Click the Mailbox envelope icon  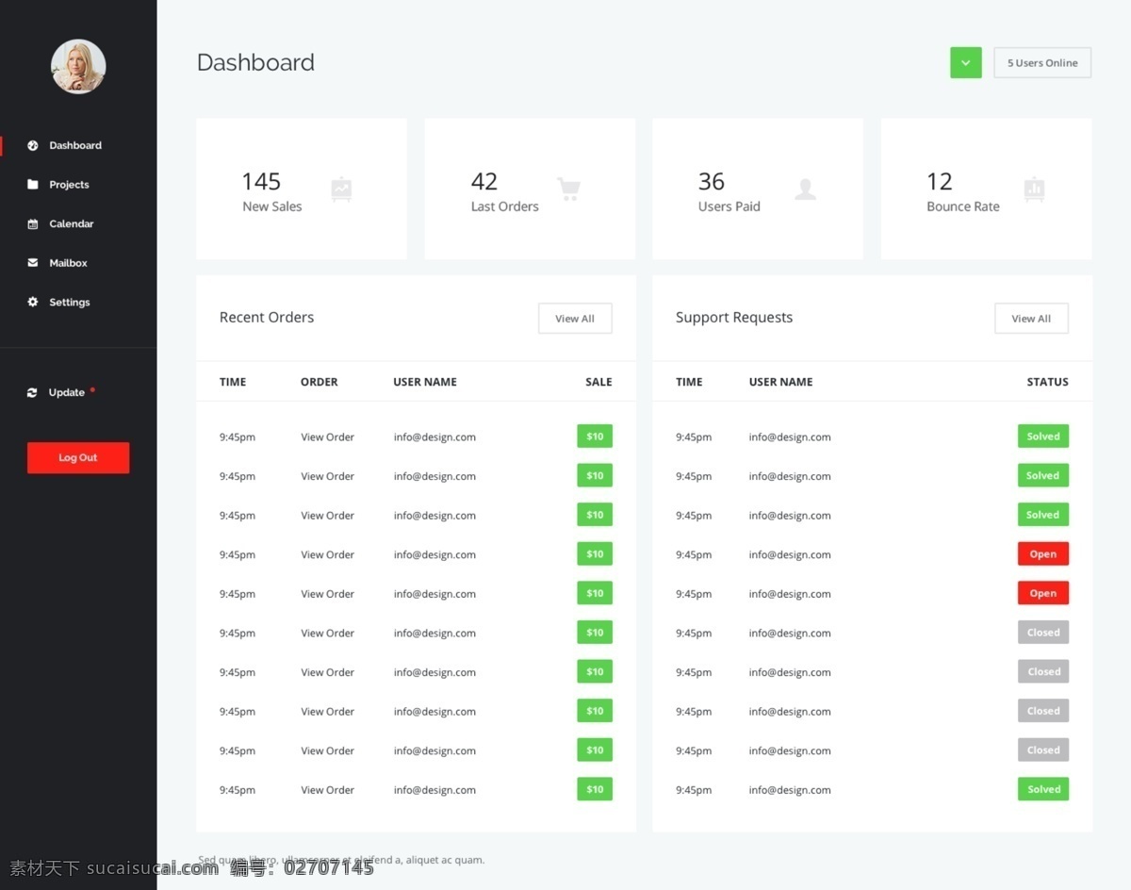click(33, 263)
